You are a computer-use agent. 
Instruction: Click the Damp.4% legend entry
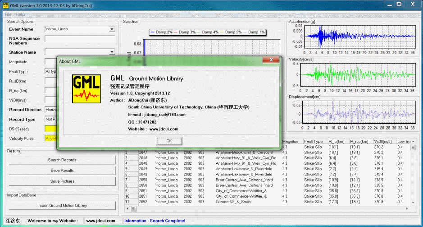point(208,32)
